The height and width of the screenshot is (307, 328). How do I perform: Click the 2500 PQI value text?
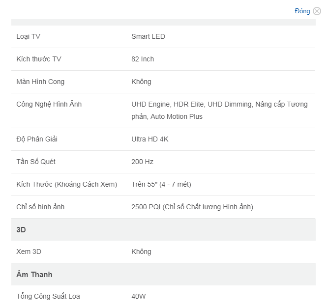point(146,207)
